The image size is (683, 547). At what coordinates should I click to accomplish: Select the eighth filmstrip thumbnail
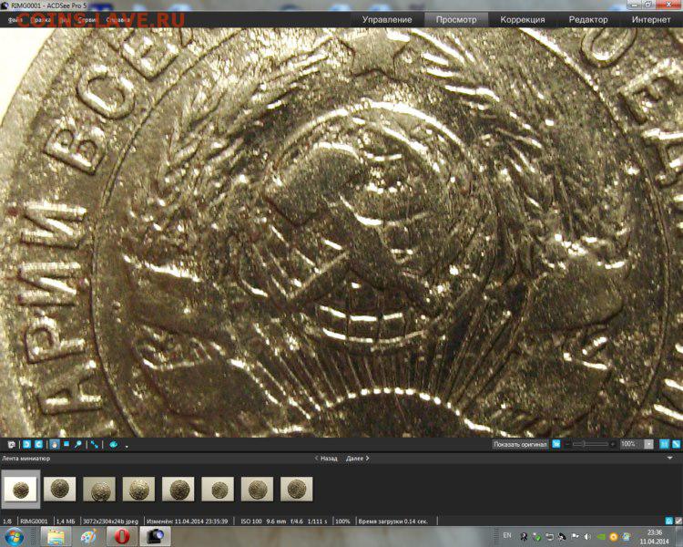click(x=297, y=489)
